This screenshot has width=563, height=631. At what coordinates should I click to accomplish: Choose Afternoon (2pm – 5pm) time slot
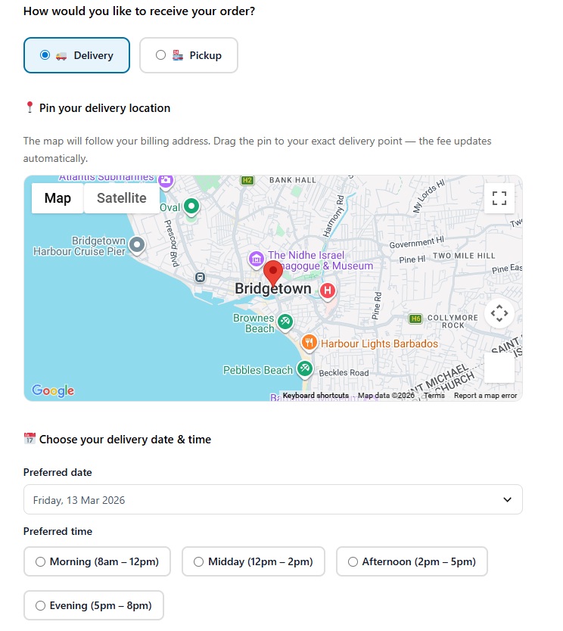coord(353,561)
